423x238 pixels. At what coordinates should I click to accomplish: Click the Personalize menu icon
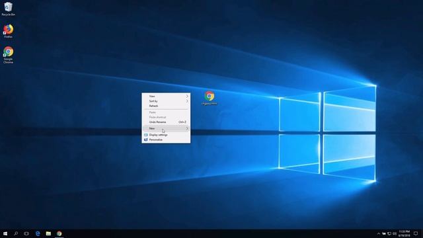145,139
